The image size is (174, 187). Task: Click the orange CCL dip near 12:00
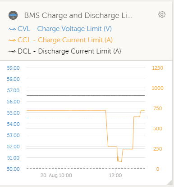[119, 161]
